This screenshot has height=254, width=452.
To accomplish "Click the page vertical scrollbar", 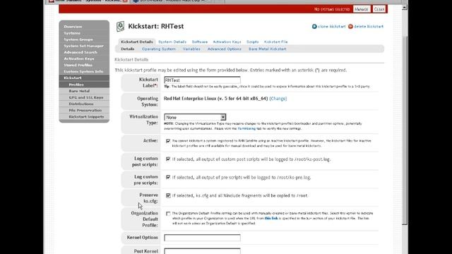I will [405, 131].
